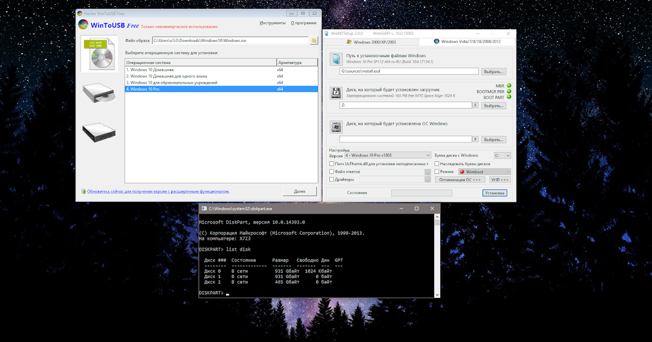
Task: Click the Операционная система column header
Action: (200, 62)
